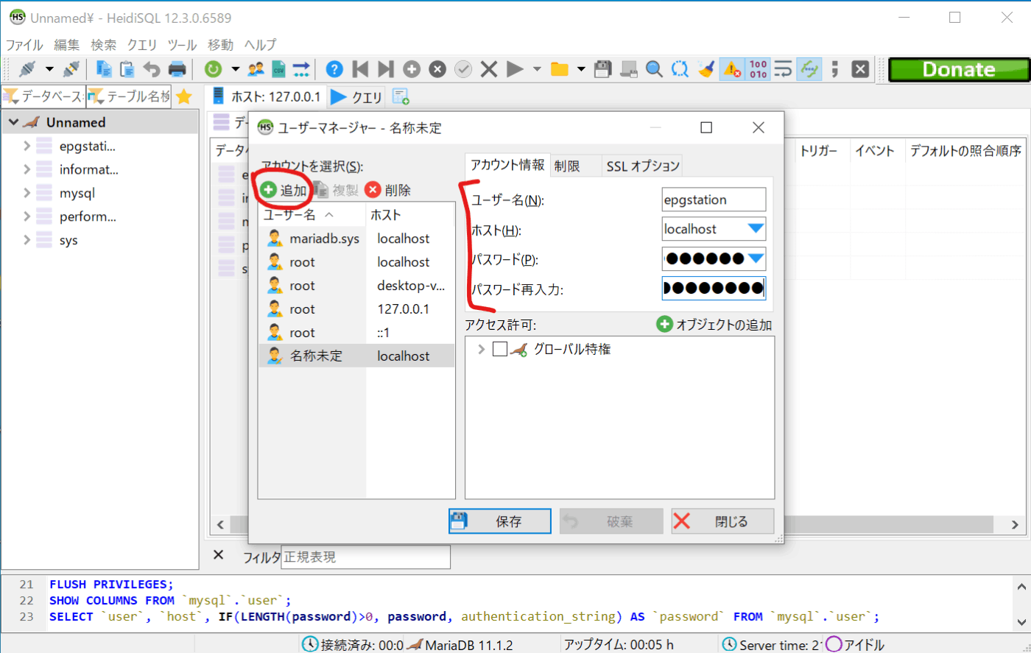Click the ユーザー名 input field
This screenshot has width=1031, height=653.
714,200
